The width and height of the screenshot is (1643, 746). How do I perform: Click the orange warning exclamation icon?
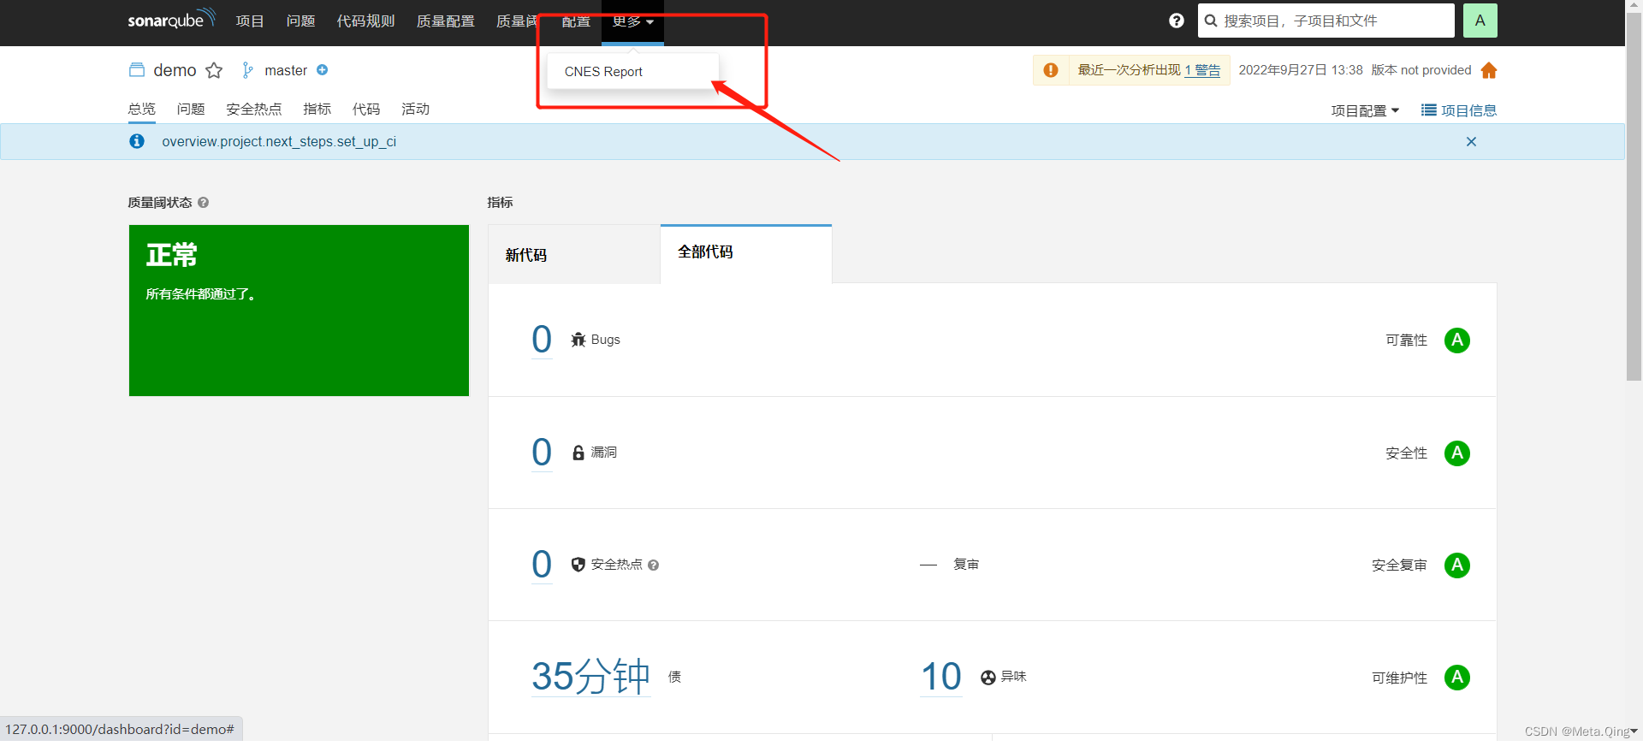tap(1051, 70)
